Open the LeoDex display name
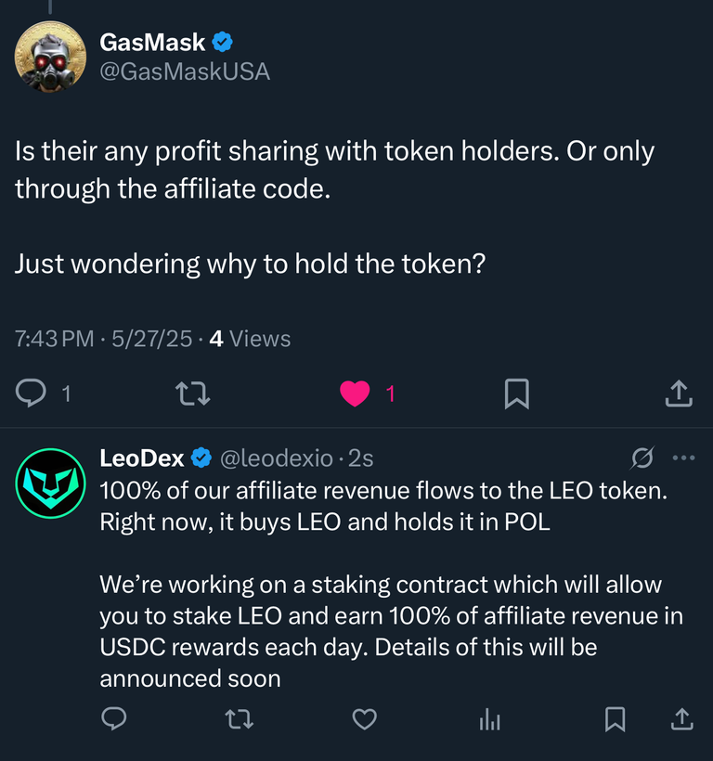Screen dimensions: 713x761 click(x=142, y=458)
